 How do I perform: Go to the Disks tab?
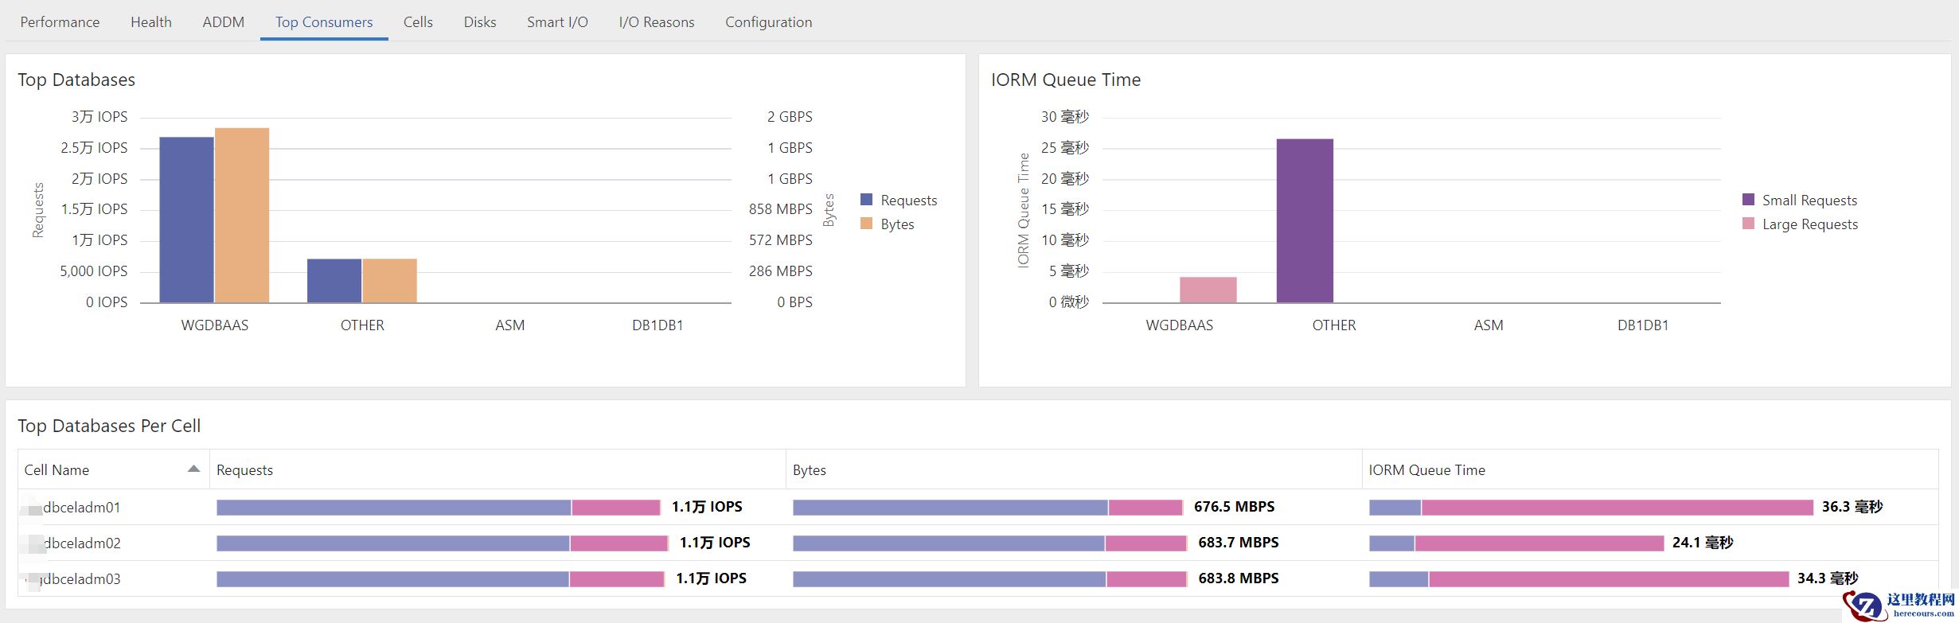click(480, 22)
